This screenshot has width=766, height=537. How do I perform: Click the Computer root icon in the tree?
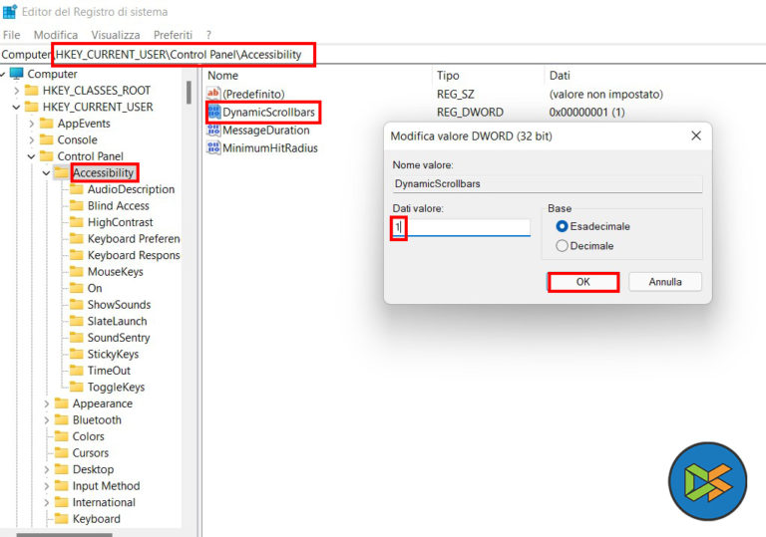pyautogui.click(x=17, y=74)
